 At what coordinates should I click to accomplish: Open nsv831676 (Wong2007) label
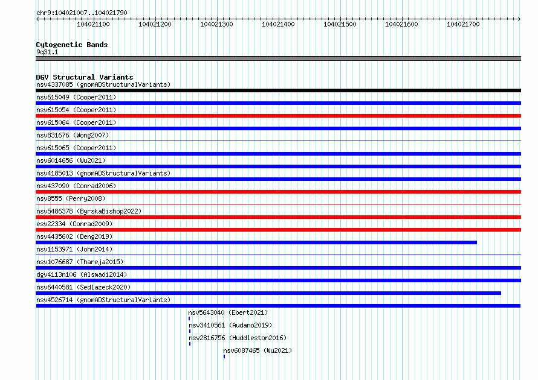(x=73, y=135)
